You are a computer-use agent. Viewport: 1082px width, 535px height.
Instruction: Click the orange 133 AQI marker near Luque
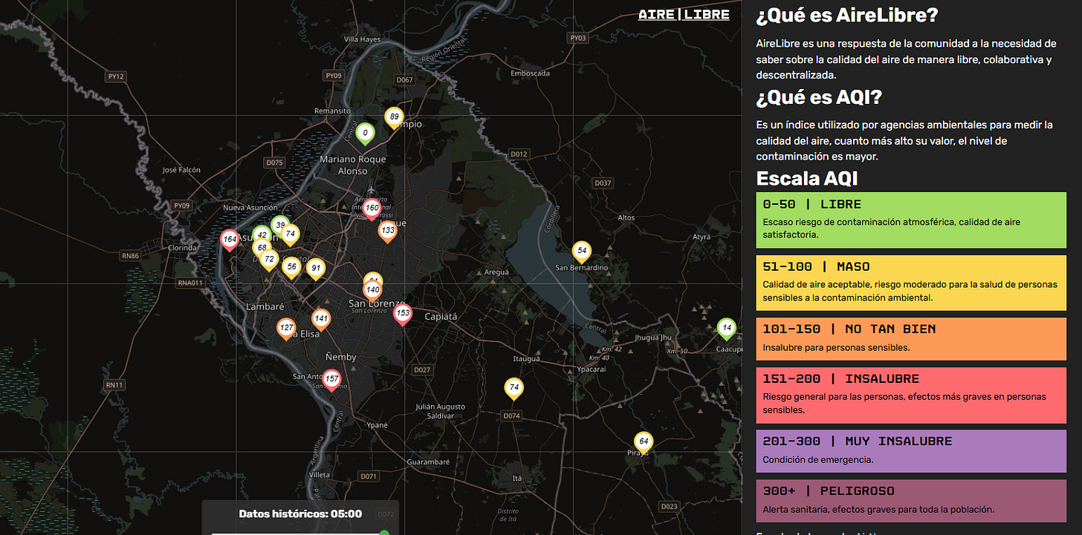(388, 232)
